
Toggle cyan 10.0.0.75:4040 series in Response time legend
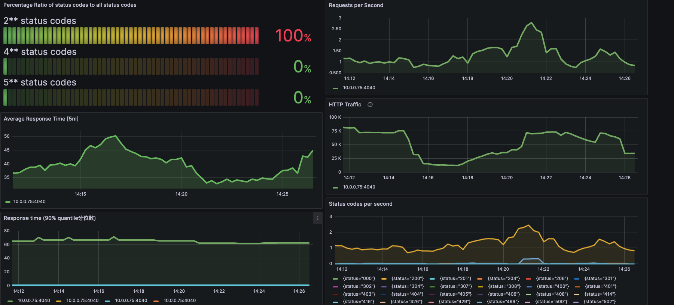[131, 301]
